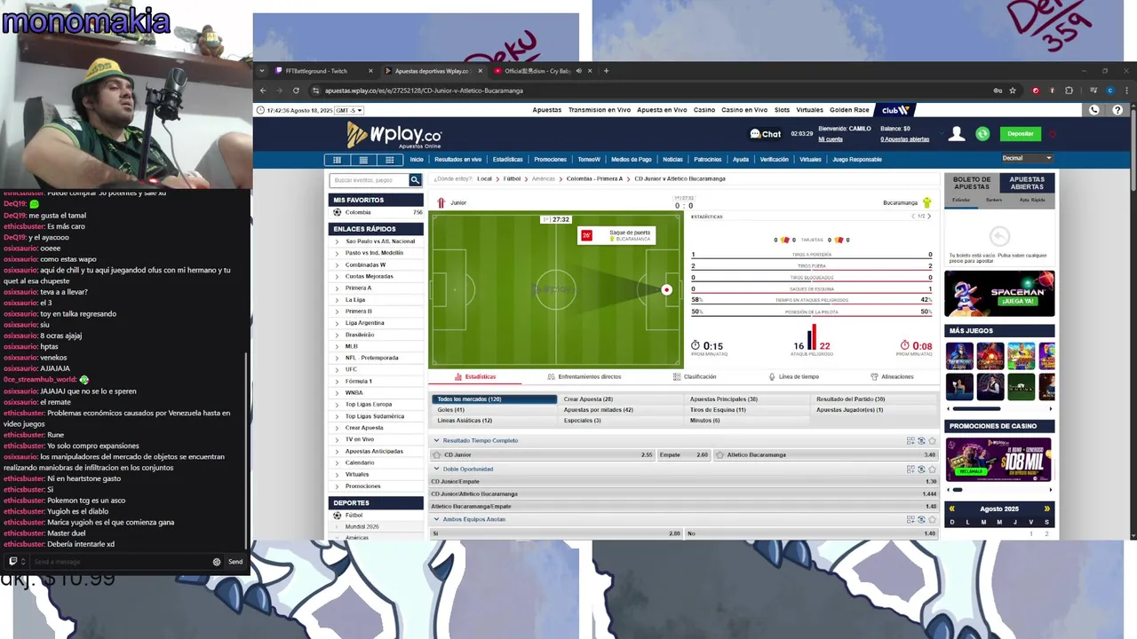Click the Wplay.co logo
1137x639 pixels.
click(394, 135)
